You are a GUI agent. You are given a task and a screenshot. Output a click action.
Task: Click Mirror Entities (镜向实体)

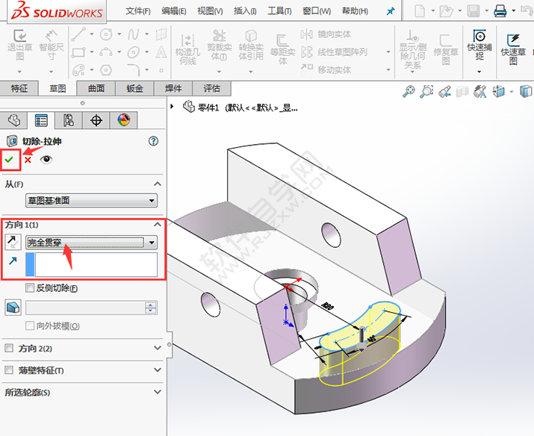326,34
